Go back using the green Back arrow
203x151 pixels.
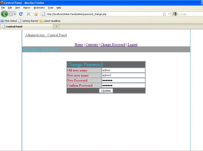(x=4, y=14)
